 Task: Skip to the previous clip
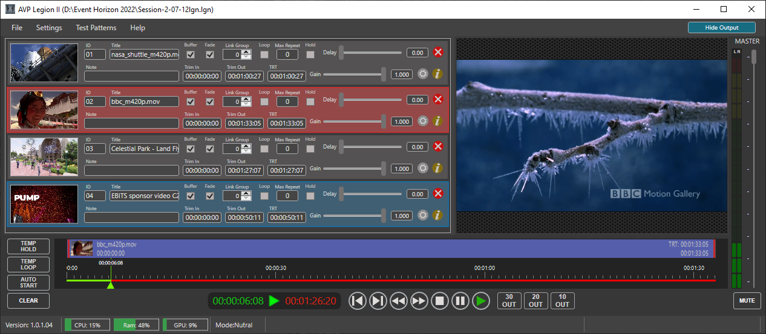click(358, 301)
